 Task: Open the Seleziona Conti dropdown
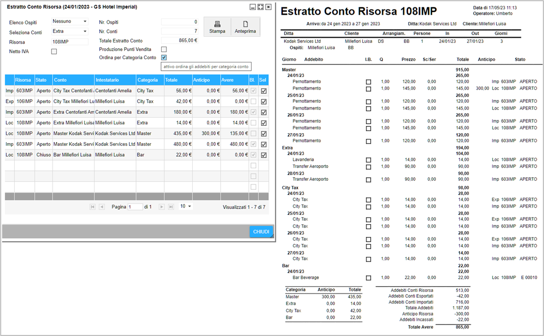coord(69,31)
